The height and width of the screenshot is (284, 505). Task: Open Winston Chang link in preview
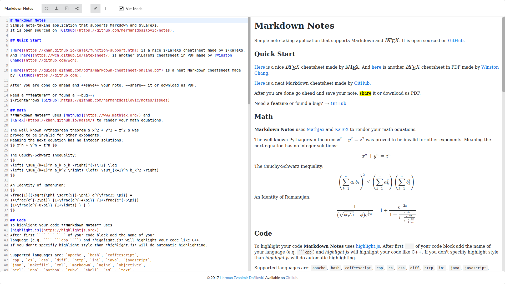pyautogui.click(x=490, y=67)
